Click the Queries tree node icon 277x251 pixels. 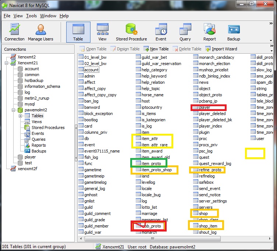tap(27, 139)
